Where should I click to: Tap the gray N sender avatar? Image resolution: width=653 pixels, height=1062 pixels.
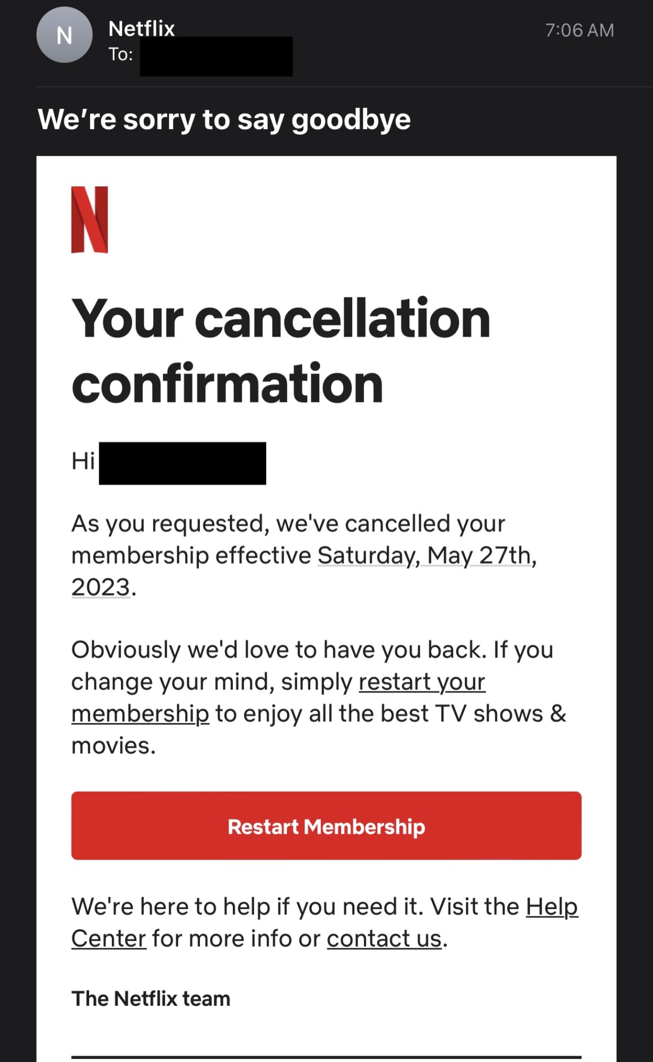(64, 35)
